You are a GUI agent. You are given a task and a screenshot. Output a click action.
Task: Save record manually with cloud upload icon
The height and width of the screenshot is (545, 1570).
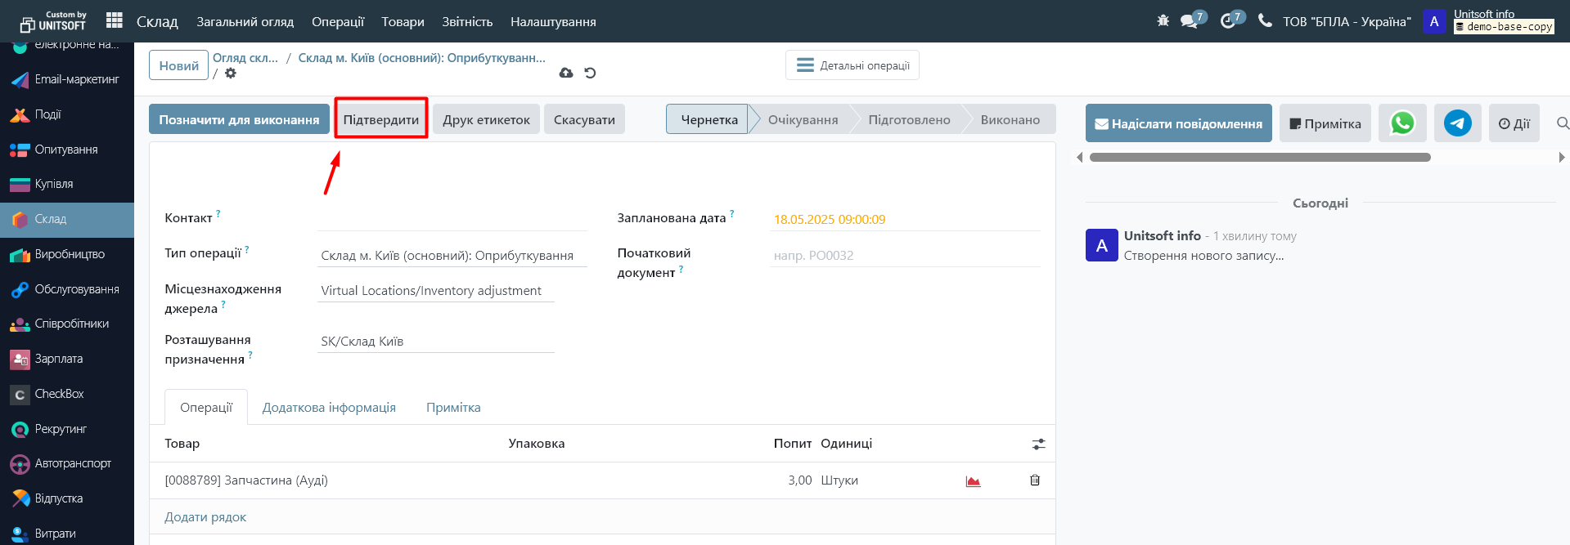point(565,73)
